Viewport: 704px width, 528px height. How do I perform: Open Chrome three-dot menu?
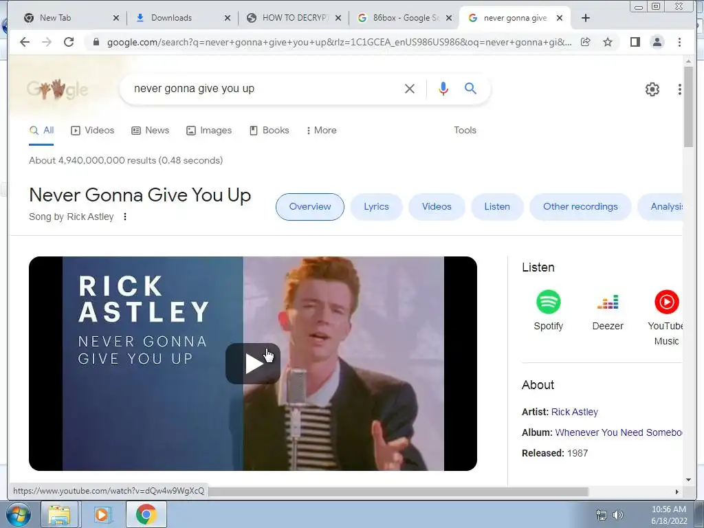(x=679, y=42)
